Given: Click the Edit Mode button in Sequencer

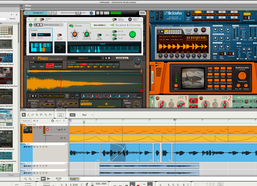Looking at the screenshot, I should (60, 115).
